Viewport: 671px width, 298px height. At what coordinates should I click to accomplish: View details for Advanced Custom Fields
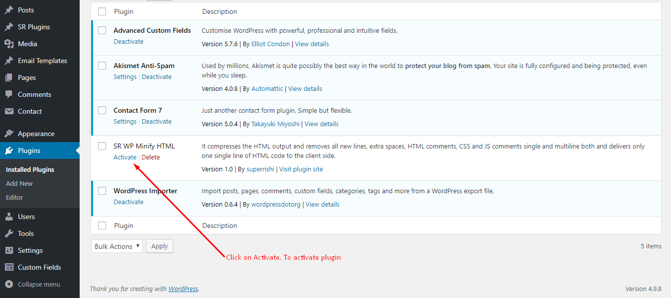point(312,44)
